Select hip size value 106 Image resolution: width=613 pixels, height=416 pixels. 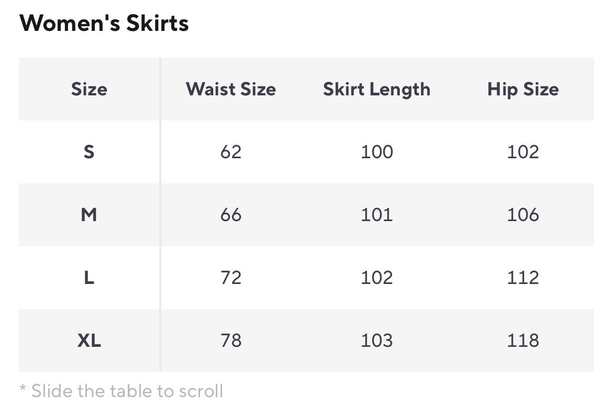[x=523, y=215]
